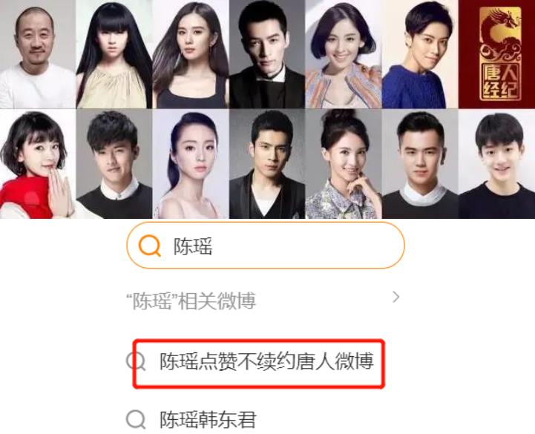The image size is (535, 434).
Task: Open portrait of woman in black tank top
Action: click(191, 54)
